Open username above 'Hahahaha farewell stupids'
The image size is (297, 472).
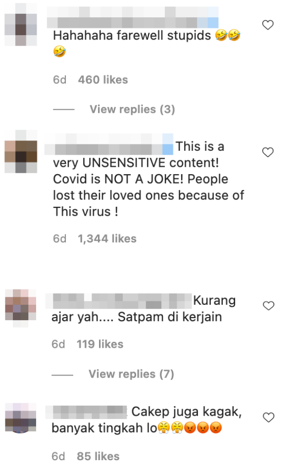coord(133,17)
